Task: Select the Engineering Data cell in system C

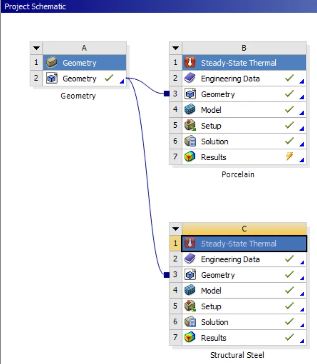Action: click(x=244, y=259)
